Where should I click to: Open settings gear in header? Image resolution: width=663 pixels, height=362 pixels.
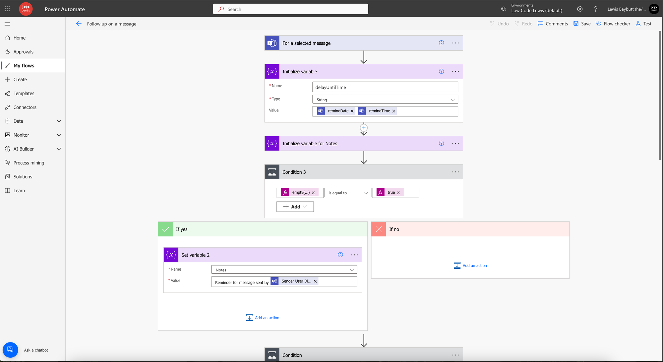[x=580, y=9]
